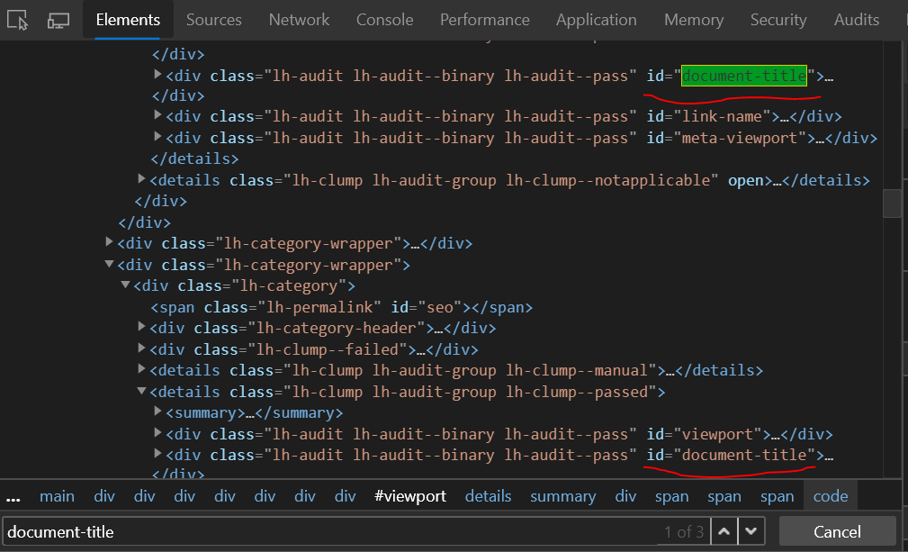This screenshot has width=908, height=552.
Task: Jump to previous search match with up arrow
Action: tap(724, 531)
